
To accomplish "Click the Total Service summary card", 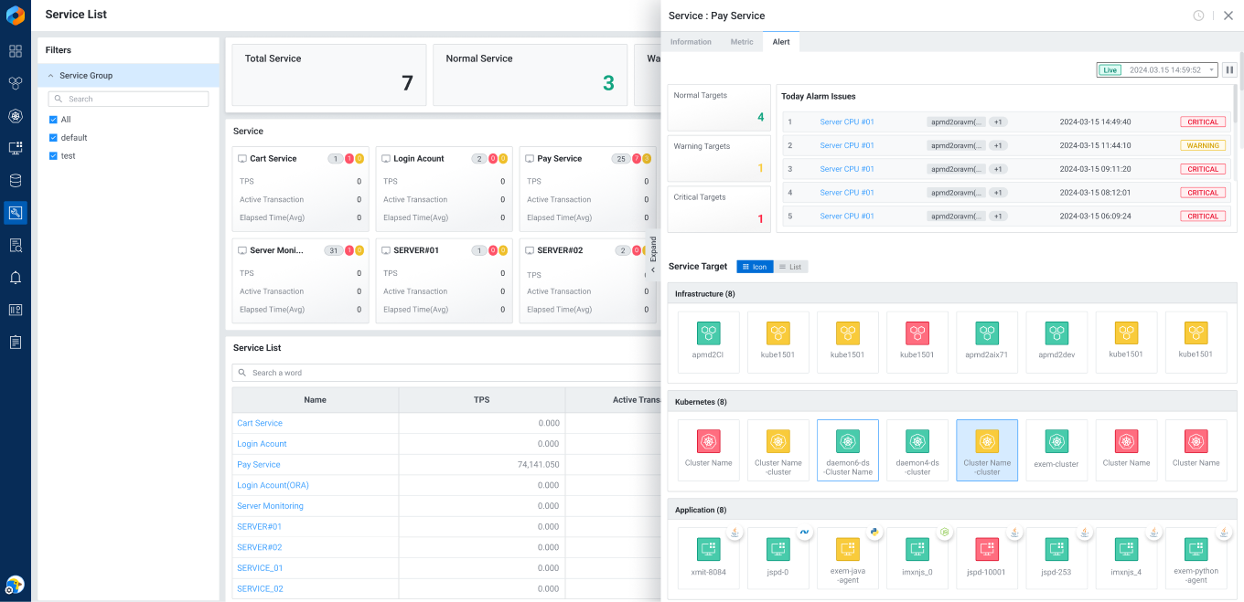I will pos(329,75).
